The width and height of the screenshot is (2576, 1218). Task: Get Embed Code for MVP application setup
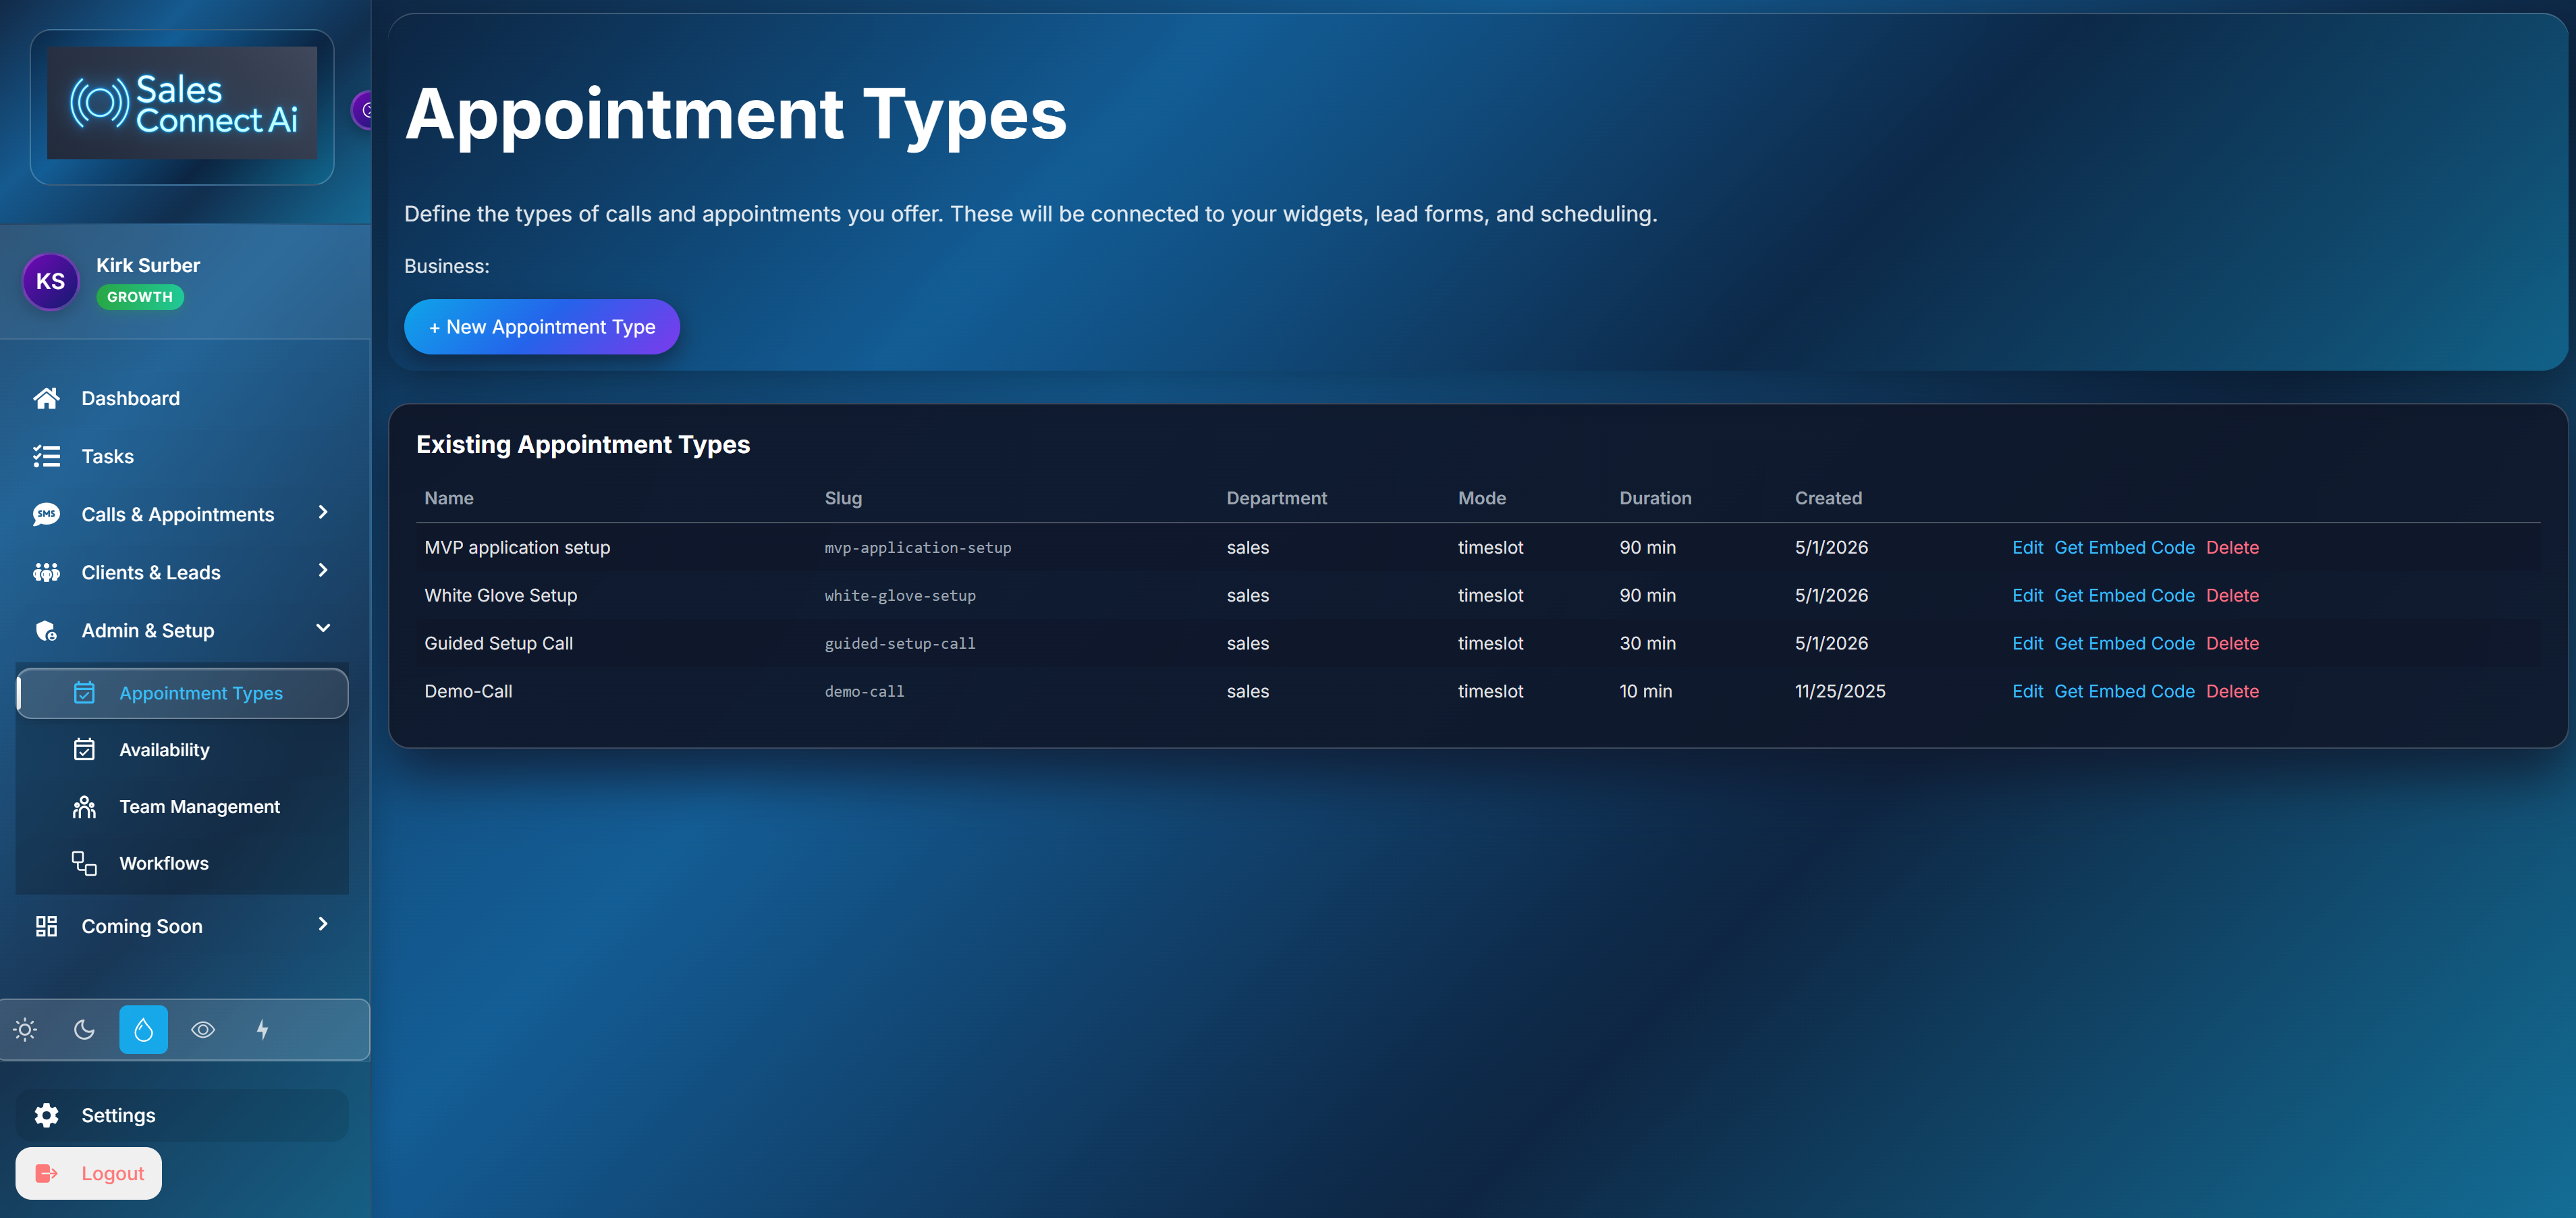[2124, 548]
